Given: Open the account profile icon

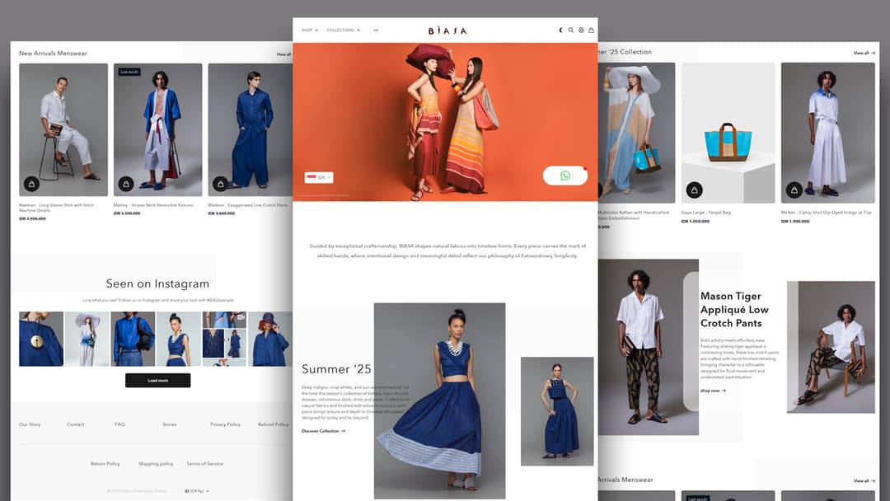Looking at the screenshot, I should [x=581, y=30].
